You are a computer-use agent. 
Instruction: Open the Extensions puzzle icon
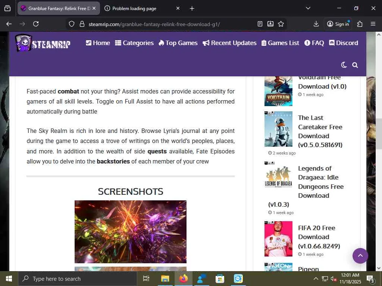[x=360, y=24]
